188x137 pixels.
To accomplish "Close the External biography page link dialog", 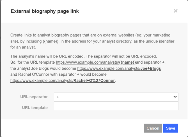I will click(x=176, y=11).
